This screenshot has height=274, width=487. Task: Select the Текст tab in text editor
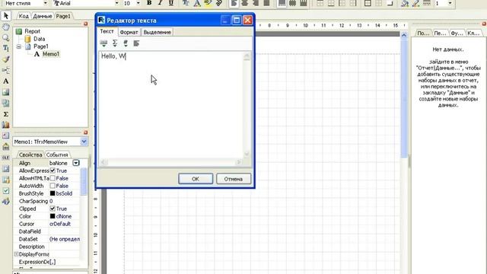[107, 31]
